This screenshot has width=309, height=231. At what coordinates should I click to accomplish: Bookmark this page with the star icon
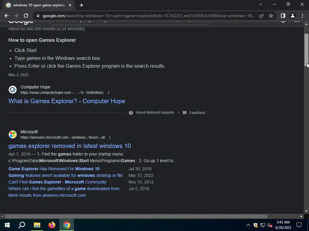coord(271,16)
